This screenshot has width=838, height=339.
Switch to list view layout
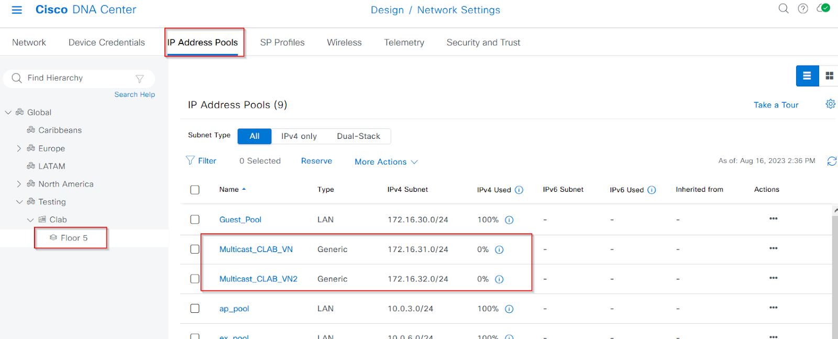[x=807, y=76]
